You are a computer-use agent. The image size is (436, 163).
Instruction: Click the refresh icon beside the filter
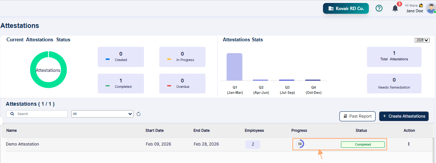(139, 114)
